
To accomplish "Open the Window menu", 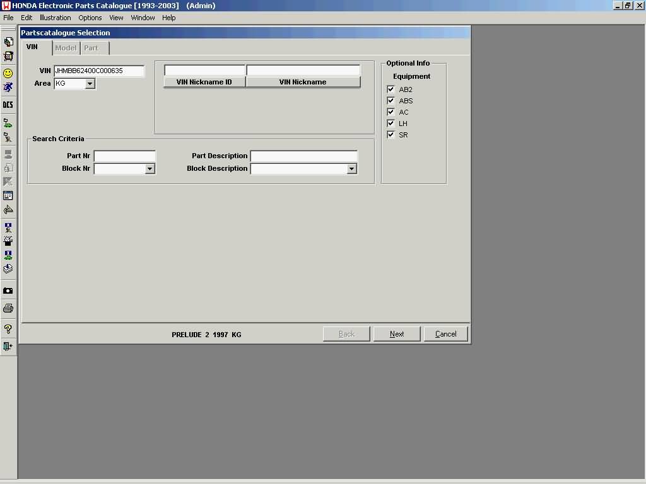I will (x=143, y=18).
